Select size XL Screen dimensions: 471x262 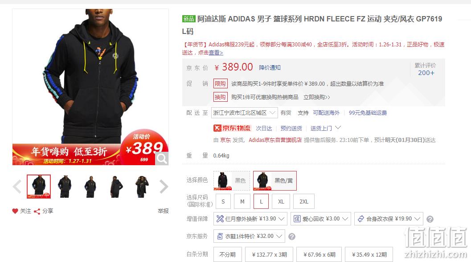281,202
